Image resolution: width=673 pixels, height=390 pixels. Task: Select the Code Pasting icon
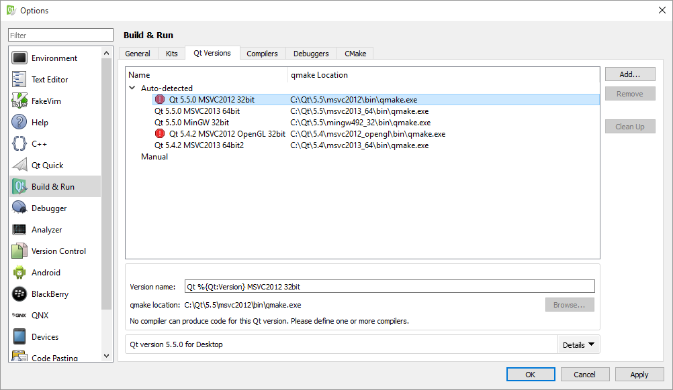(x=19, y=356)
